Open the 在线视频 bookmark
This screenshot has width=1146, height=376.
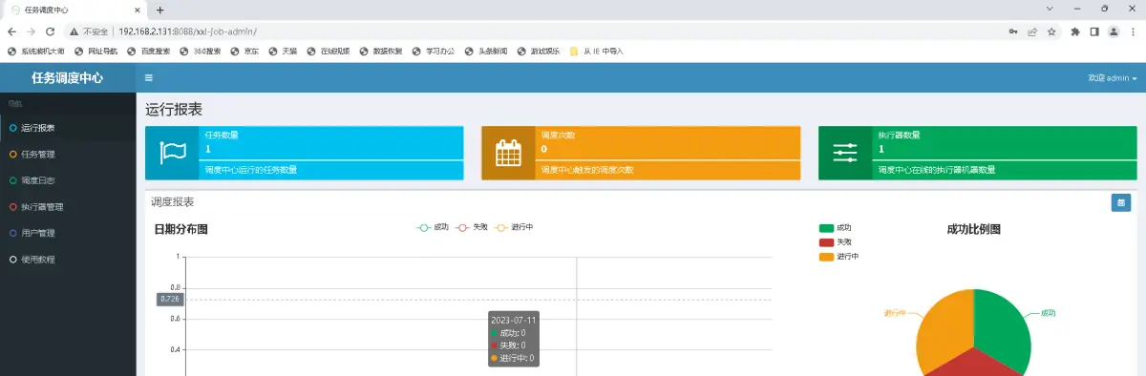point(328,51)
